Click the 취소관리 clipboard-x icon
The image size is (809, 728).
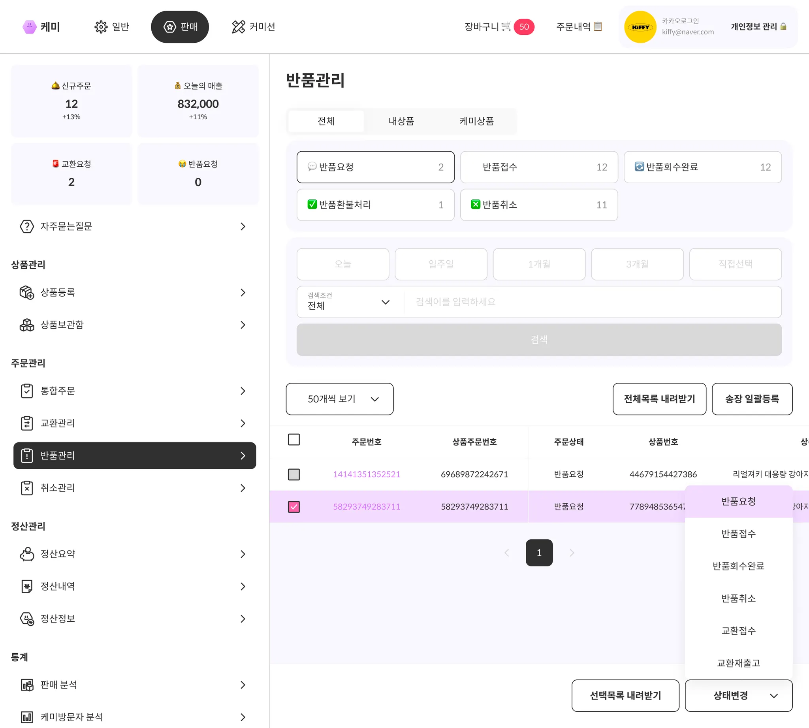27,488
